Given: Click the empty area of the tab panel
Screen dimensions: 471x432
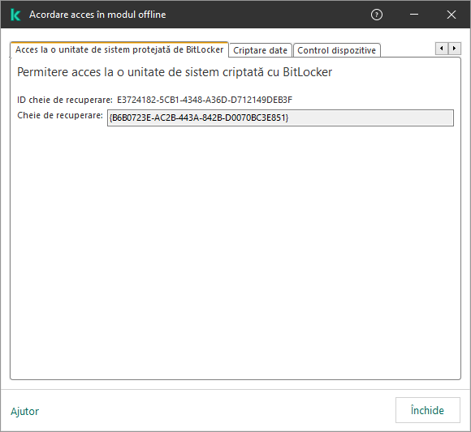Looking at the screenshot, I should click(x=235, y=252).
